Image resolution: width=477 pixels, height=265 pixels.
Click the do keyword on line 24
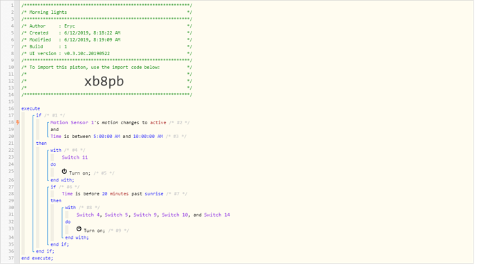(53, 164)
